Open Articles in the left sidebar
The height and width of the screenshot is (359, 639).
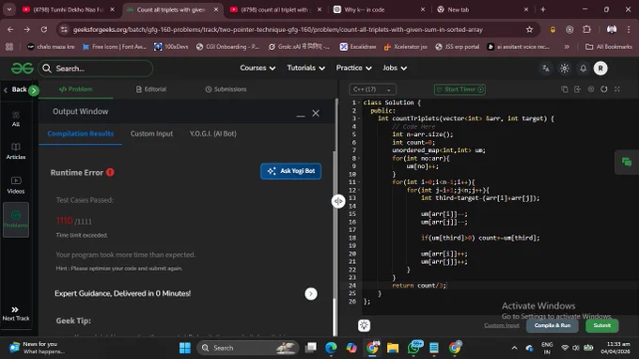pyautogui.click(x=15, y=151)
